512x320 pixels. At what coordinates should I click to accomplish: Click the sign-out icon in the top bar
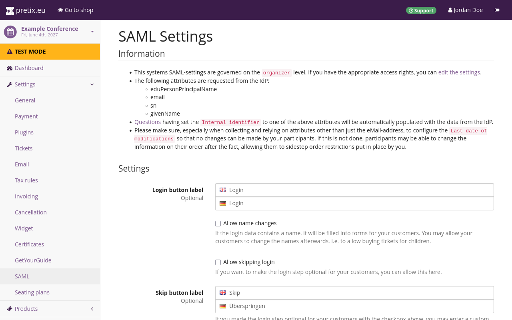[497, 10]
